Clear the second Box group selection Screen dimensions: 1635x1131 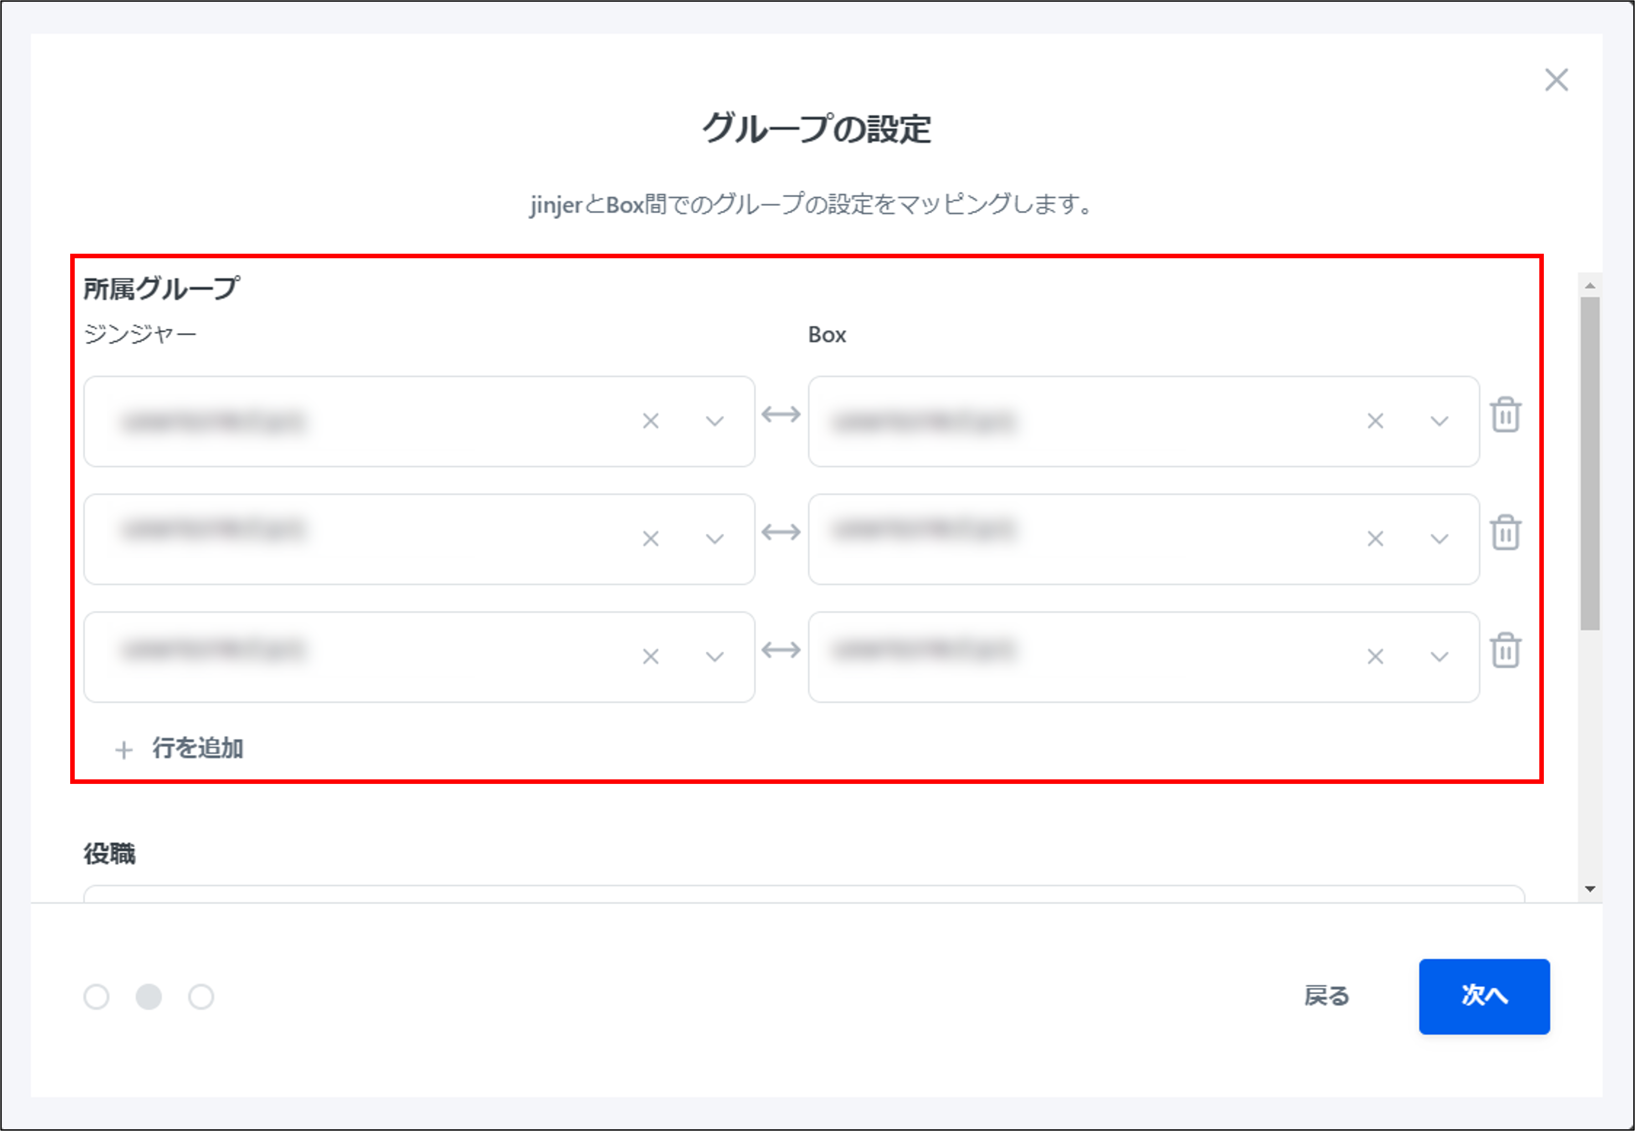click(1375, 538)
